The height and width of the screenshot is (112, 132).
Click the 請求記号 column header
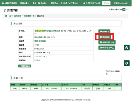(x=72, y=85)
